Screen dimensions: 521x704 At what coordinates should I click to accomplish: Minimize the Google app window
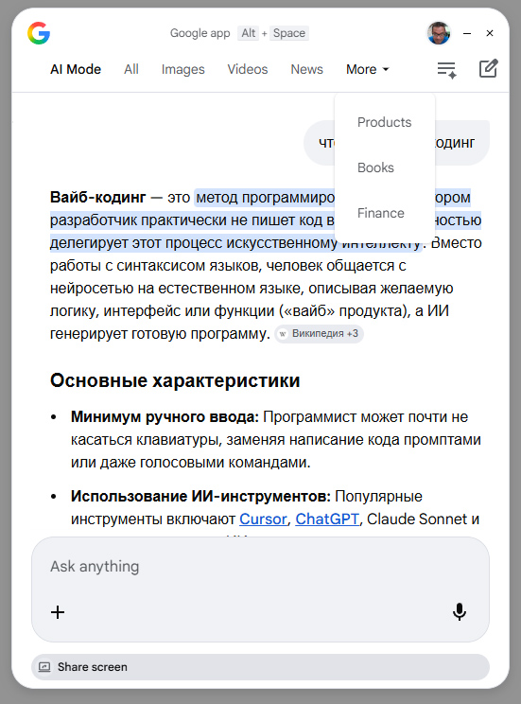pos(467,33)
